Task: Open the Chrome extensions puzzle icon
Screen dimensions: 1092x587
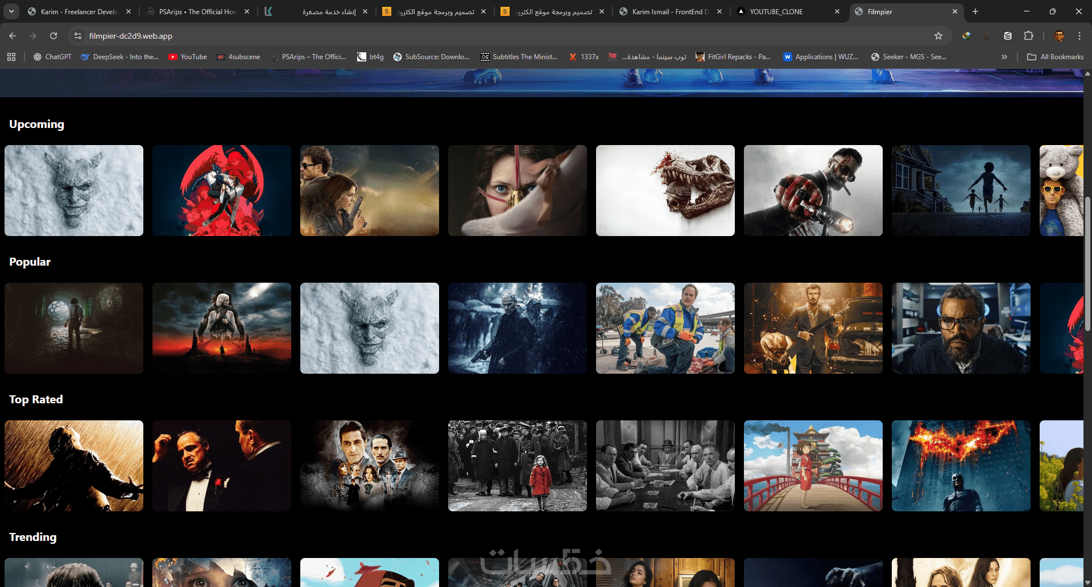Action: (x=1028, y=36)
